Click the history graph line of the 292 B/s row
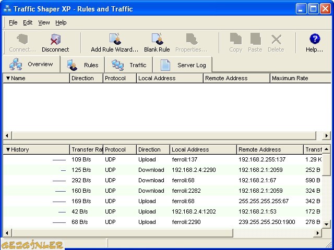The image size is (334, 250). pyautogui.click(x=59, y=181)
